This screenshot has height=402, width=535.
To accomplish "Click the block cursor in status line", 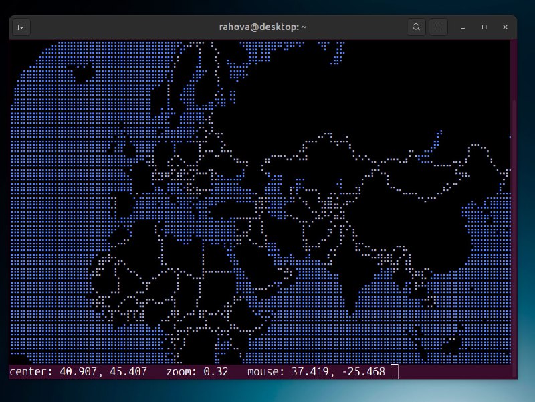I will (x=394, y=371).
